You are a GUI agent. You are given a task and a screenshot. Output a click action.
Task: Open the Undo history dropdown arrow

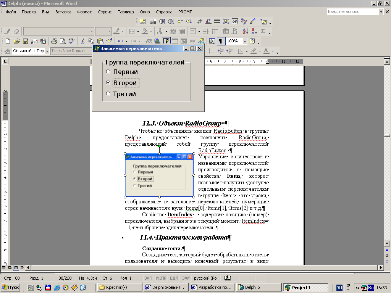(x=126, y=41)
